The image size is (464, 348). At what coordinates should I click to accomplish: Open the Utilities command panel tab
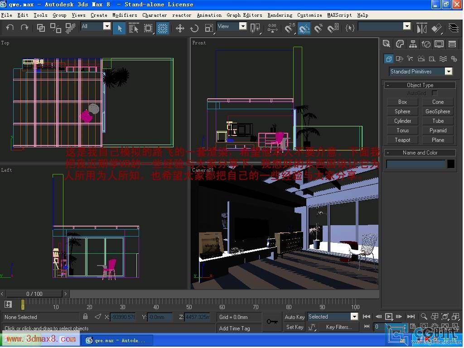452,44
